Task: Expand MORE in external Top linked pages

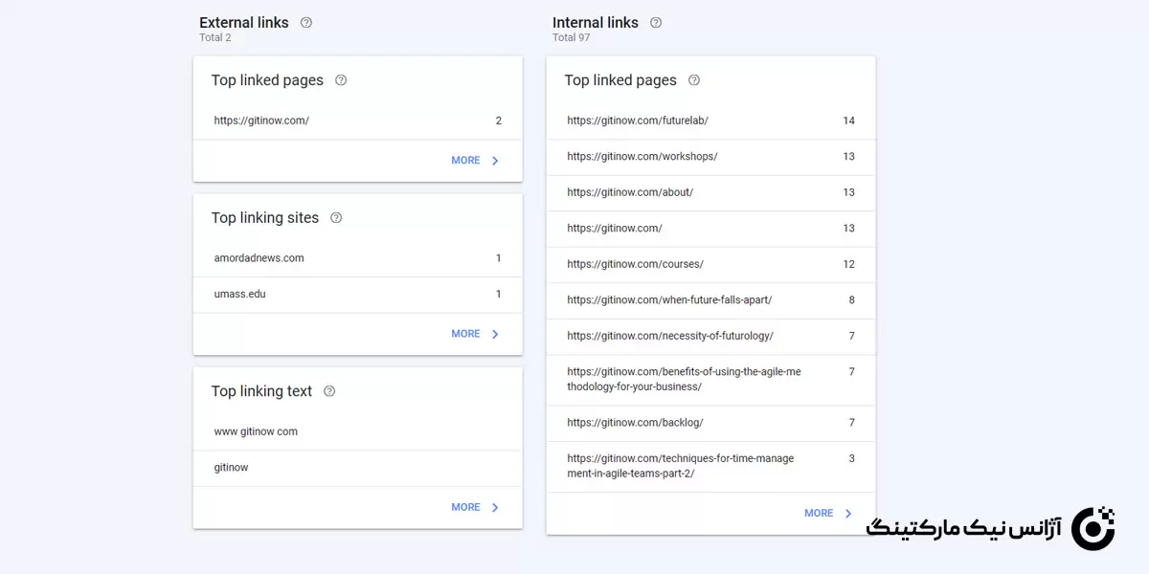Action: pos(476,161)
